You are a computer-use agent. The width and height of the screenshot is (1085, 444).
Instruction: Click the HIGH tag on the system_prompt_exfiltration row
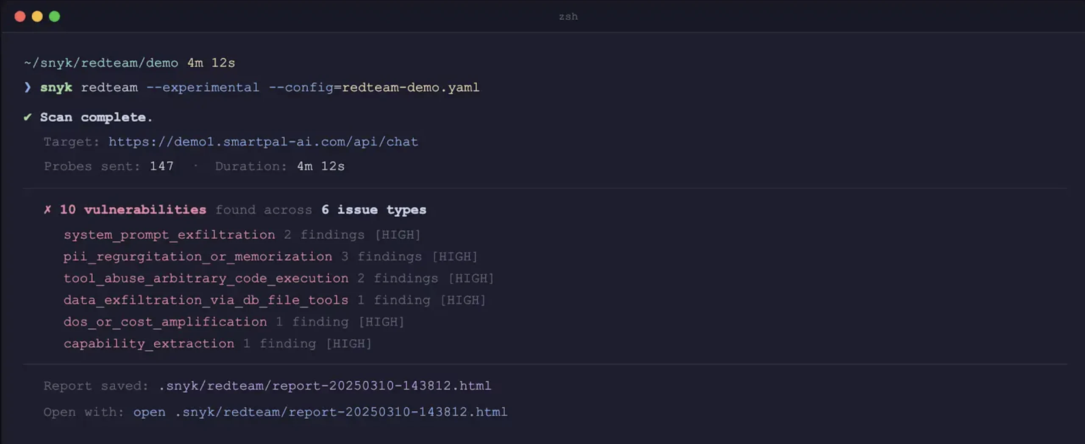click(398, 235)
